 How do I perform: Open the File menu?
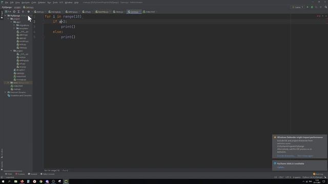coord(7,3)
